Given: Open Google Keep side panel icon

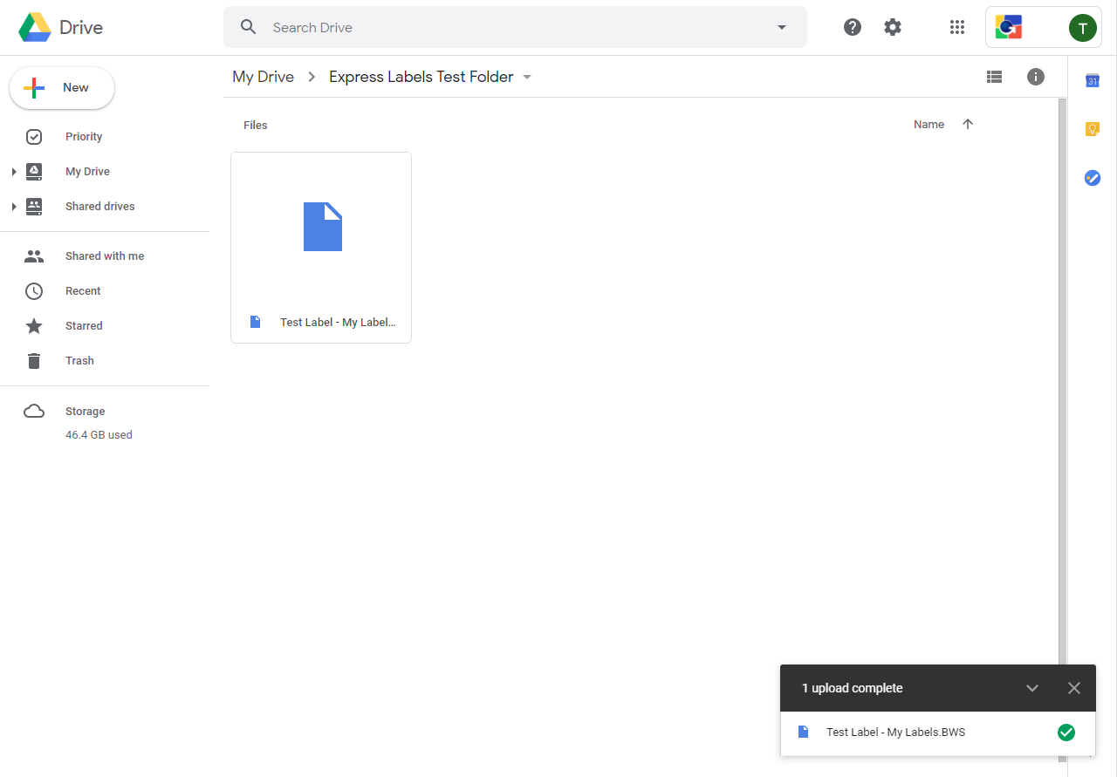Looking at the screenshot, I should pyautogui.click(x=1092, y=129).
